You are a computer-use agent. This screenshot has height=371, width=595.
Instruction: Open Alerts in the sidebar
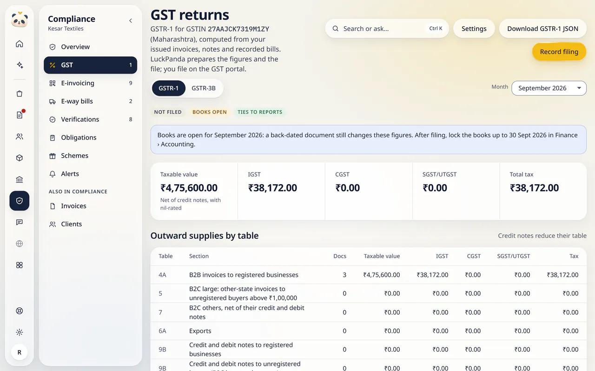click(x=91, y=173)
